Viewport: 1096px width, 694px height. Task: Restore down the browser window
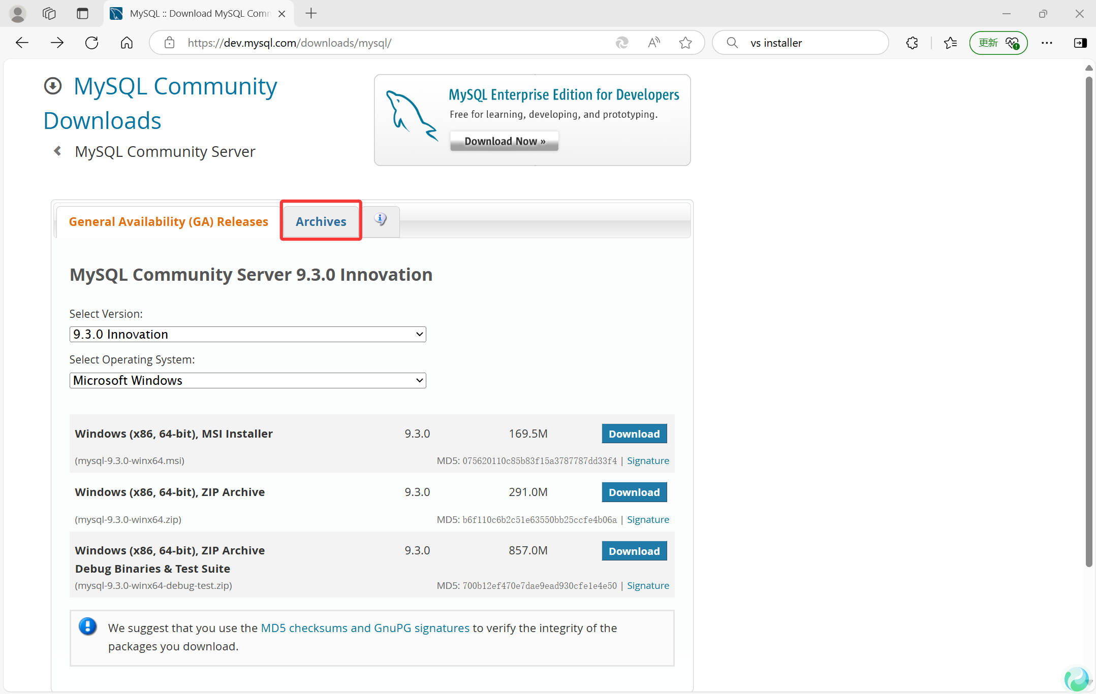point(1043,14)
